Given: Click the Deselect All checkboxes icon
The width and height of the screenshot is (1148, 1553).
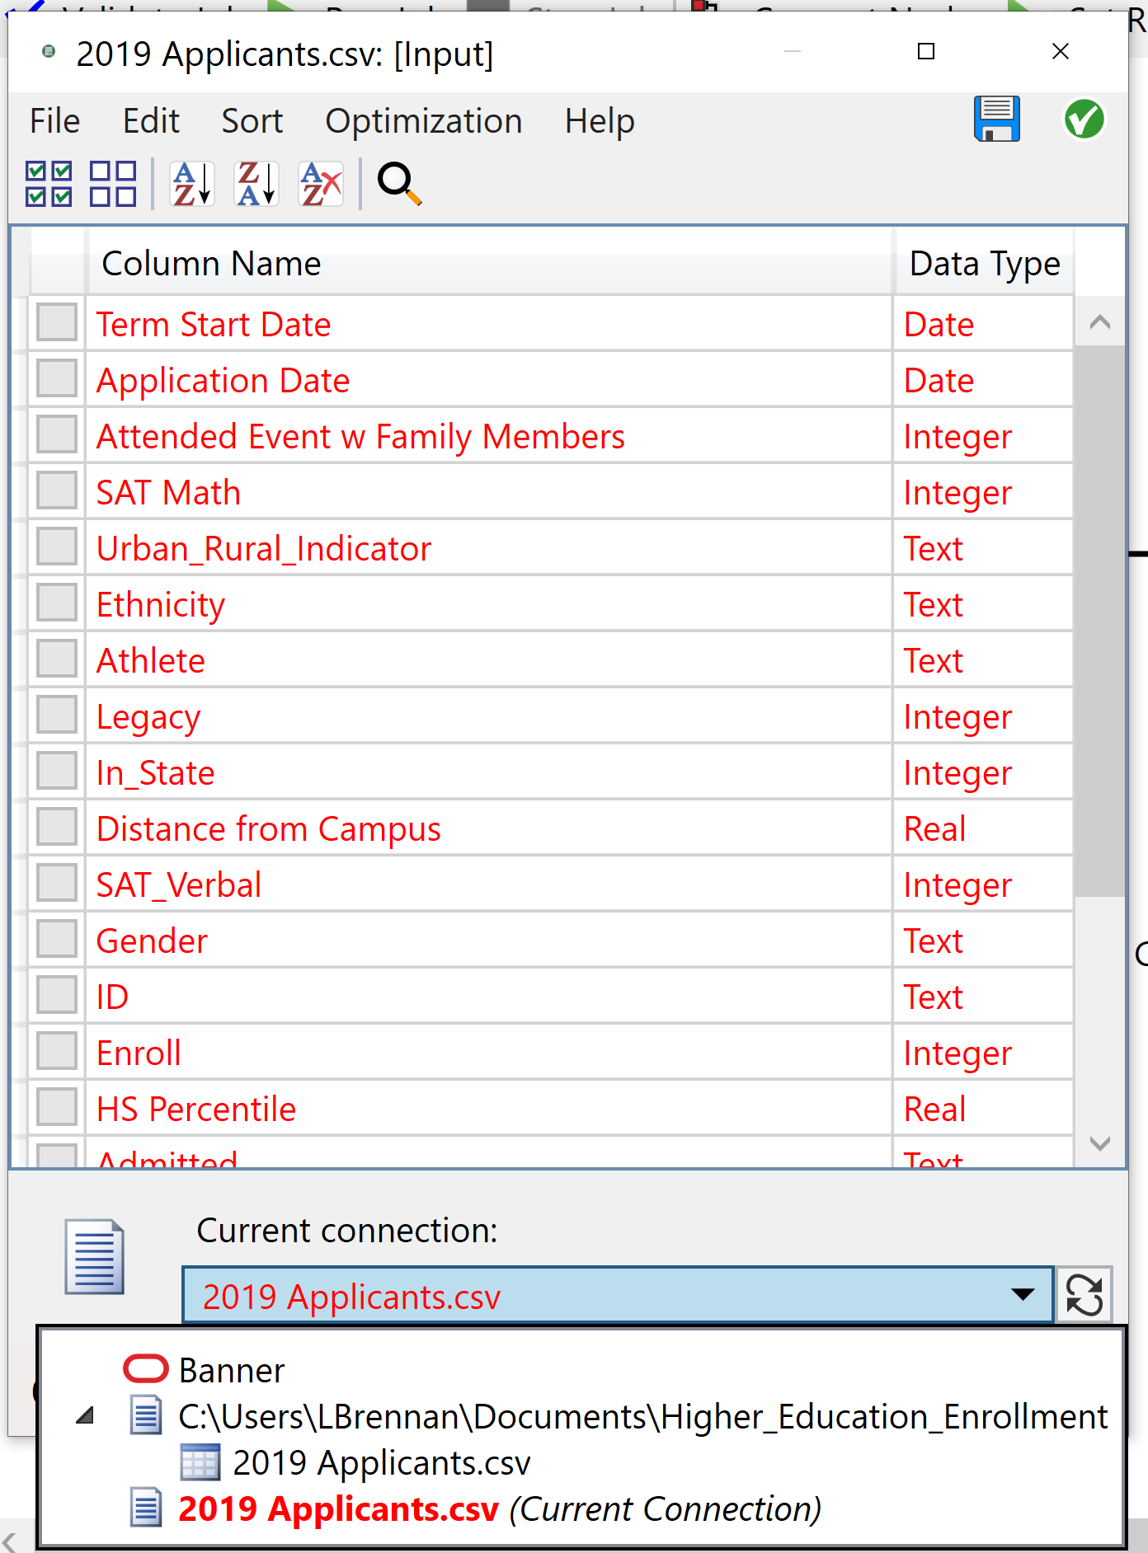Looking at the screenshot, I should pyautogui.click(x=113, y=184).
